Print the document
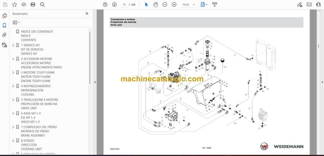Screen dimensions: 324x156 pos(33,5)
